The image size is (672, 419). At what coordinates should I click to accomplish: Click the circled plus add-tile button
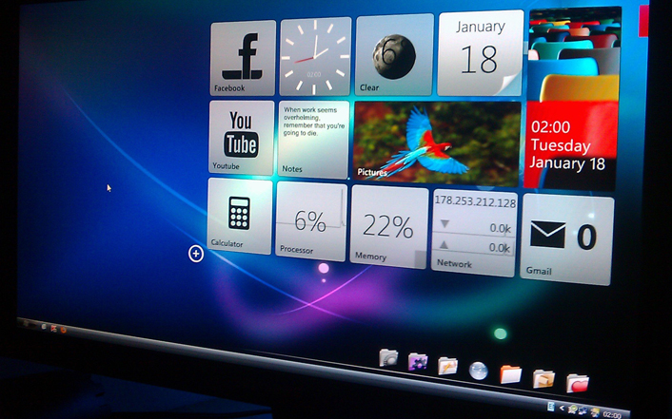tap(196, 254)
